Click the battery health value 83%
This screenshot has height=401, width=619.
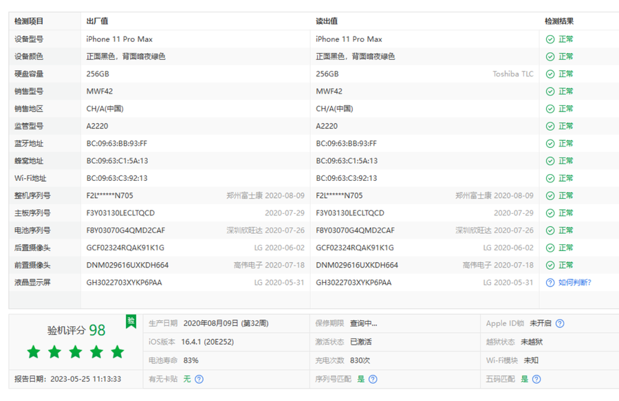point(191,360)
